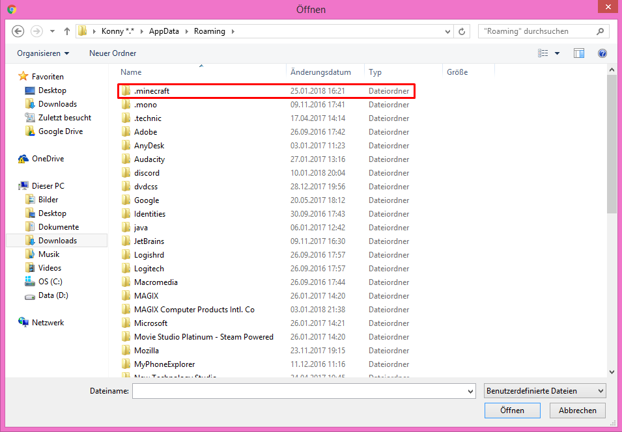Select the Logitech folder icon

(126, 269)
